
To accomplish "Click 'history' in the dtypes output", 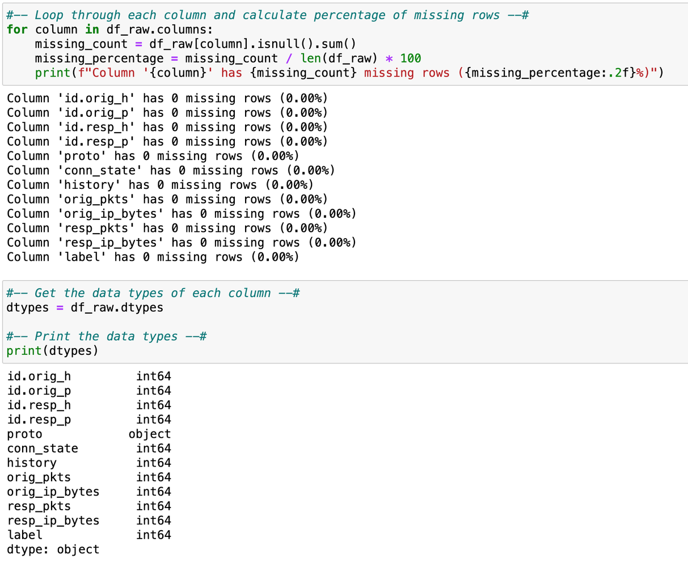I will click(32, 463).
